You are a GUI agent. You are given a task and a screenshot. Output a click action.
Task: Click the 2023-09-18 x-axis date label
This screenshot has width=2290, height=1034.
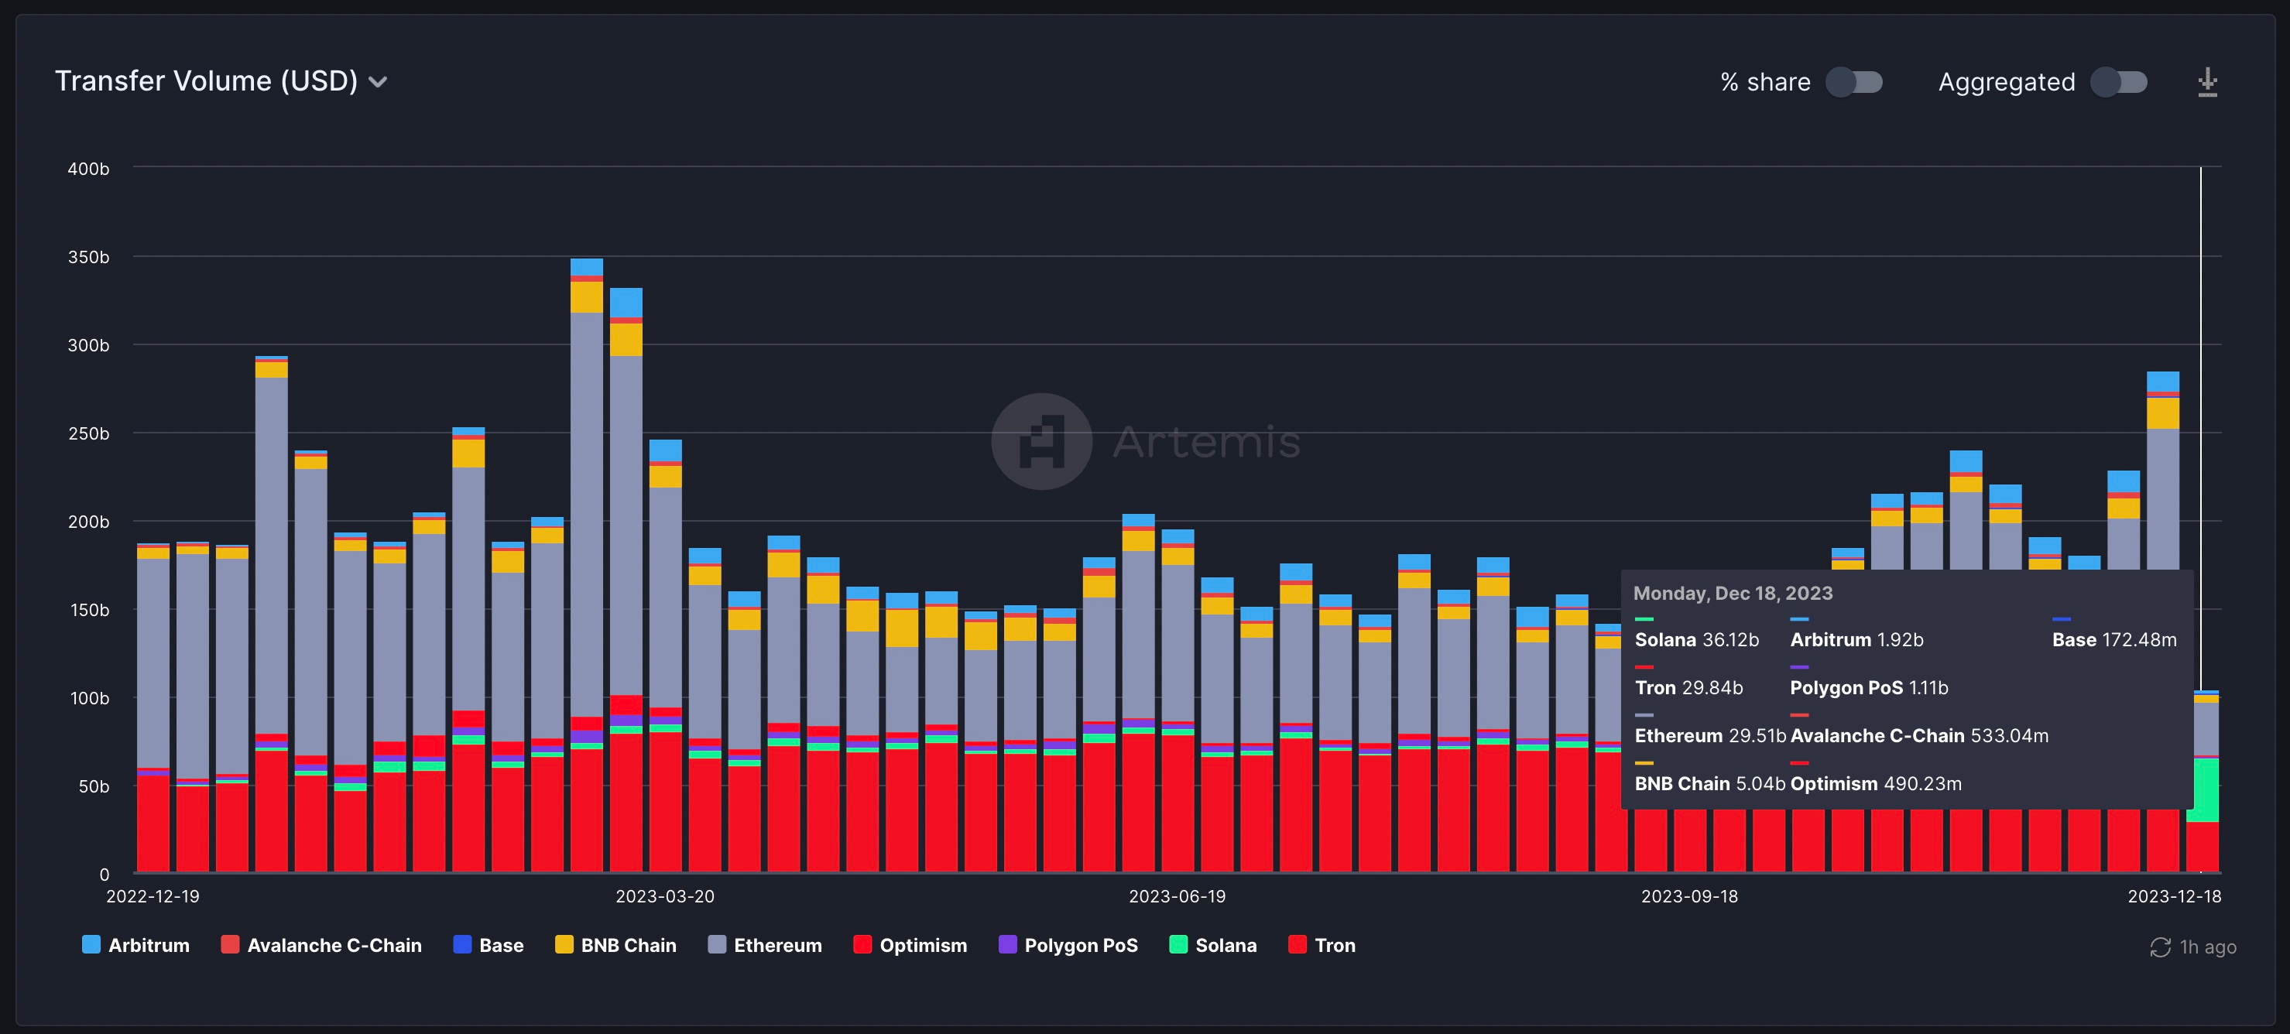tap(1689, 896)
